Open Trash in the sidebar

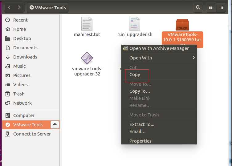coord(31,94)
